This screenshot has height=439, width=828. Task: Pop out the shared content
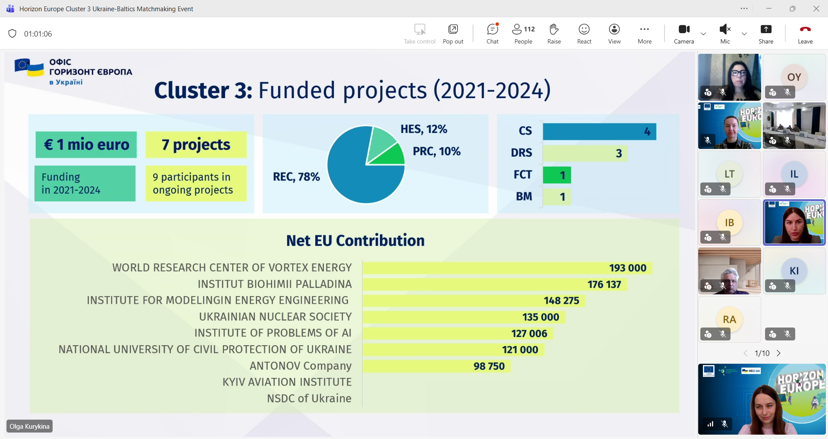pos(453,34)
